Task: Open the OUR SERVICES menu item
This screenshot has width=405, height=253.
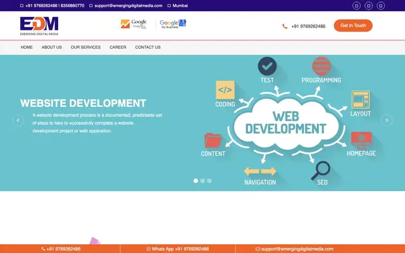Action: click(86, 47)
